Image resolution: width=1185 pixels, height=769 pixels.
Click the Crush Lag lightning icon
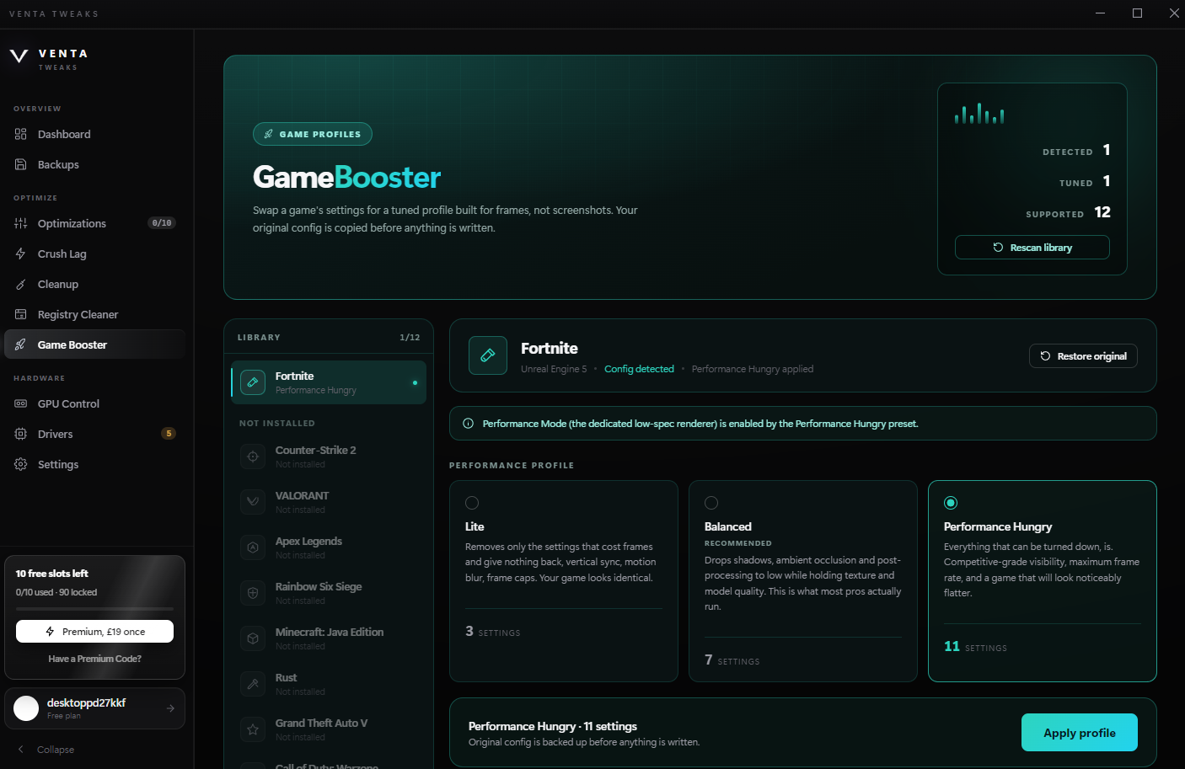pyautogui.click(x=21, y=254)
